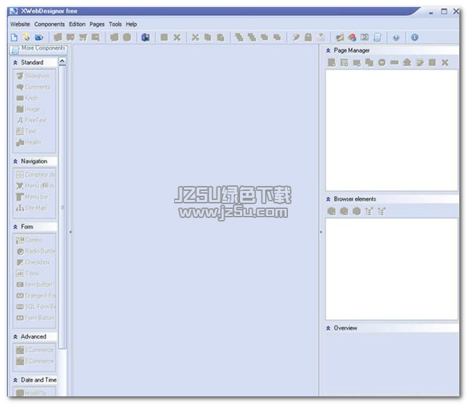Click the copy icon in main toolbar
Image resolution: width=467 pixels, height=404 pixels.
coord(208,37)
